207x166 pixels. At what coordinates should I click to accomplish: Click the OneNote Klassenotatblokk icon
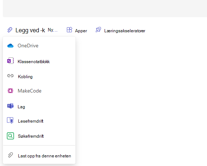[x=10, y=61]
